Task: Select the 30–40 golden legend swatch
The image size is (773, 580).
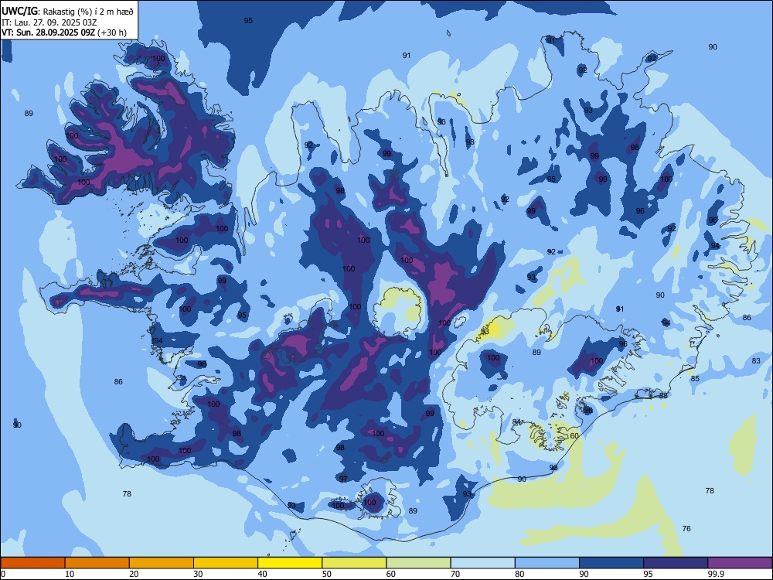Action: tap(226, 563)
